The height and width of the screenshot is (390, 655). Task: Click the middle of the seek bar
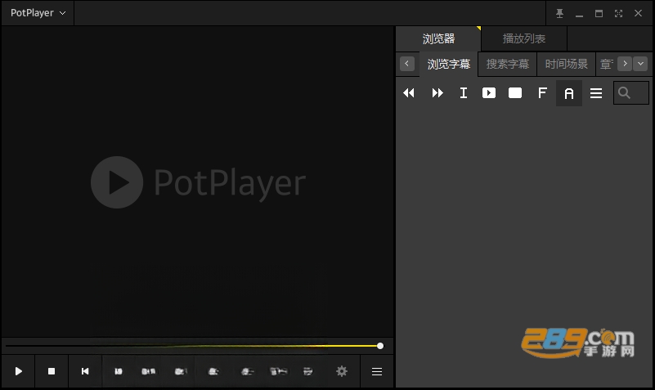(x=195, y=346)
